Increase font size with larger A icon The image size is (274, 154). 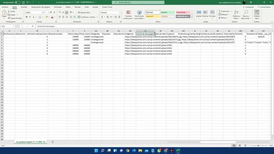[51, 12]
